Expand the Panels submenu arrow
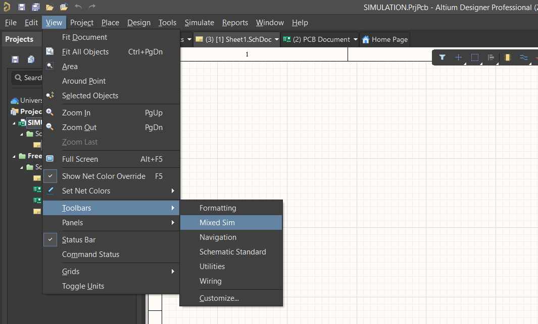 click(x=173, y=222)
